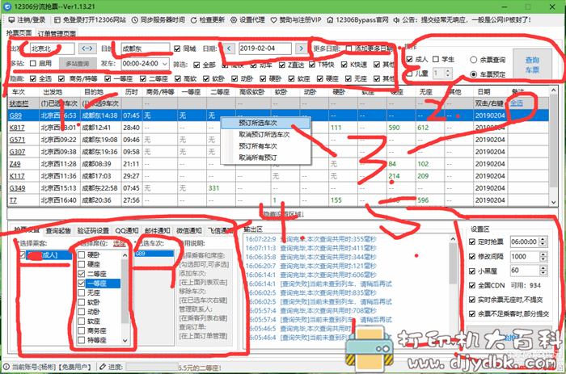
Task: Go to the previous date
Action: (229, 48)
